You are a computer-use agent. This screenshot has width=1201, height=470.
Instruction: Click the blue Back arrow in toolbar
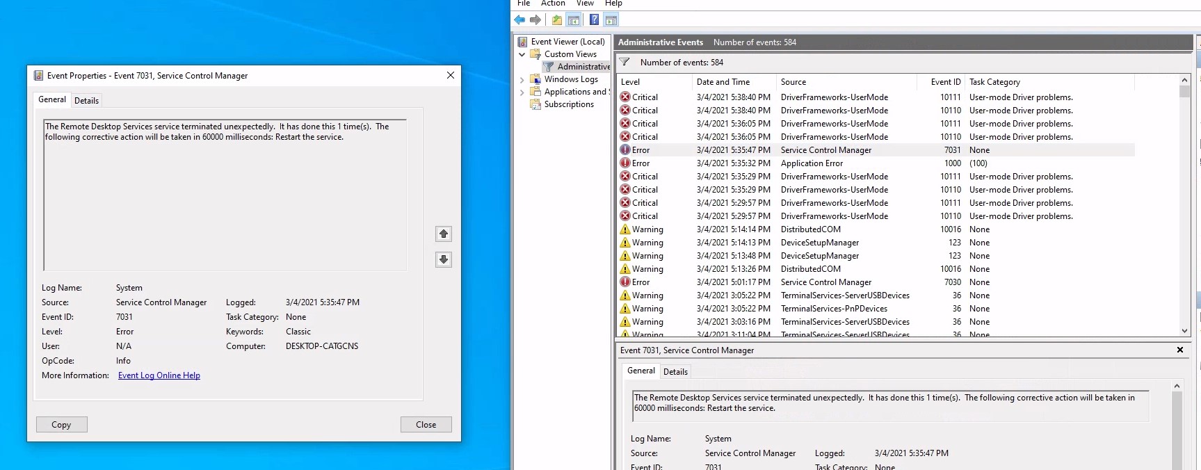519,20
